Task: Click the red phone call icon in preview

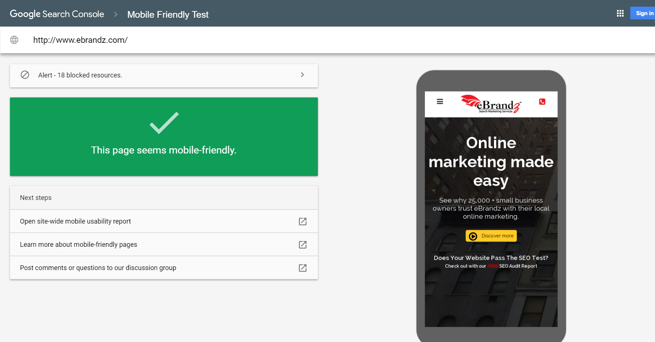Action: coord(542,101)
